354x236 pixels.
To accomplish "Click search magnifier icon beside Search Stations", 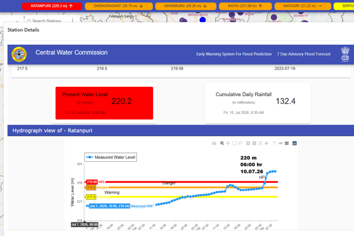I will click(x=29, y=21).
